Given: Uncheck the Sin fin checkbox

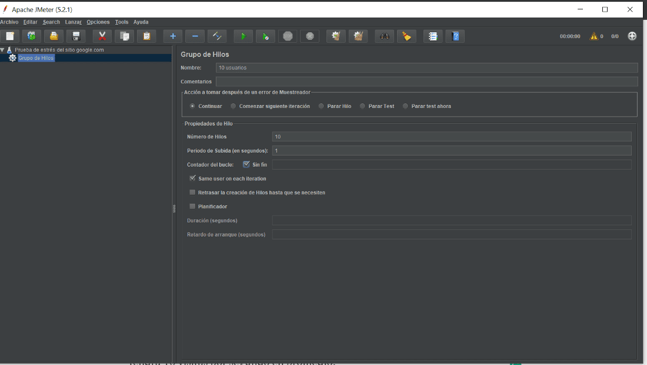Looking at the screenshot, I should tap(246, 164).
